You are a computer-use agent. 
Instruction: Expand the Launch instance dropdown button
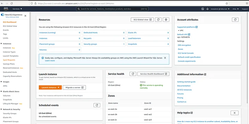tap(50, 88)
